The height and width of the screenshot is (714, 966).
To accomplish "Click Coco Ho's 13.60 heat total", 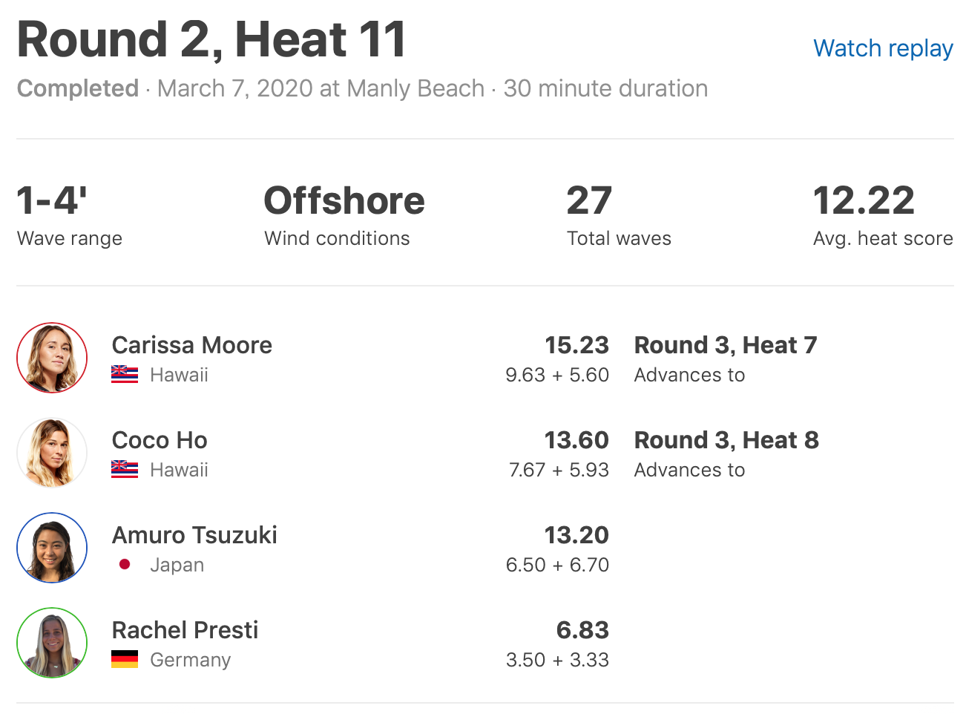I will pos(576,440).
